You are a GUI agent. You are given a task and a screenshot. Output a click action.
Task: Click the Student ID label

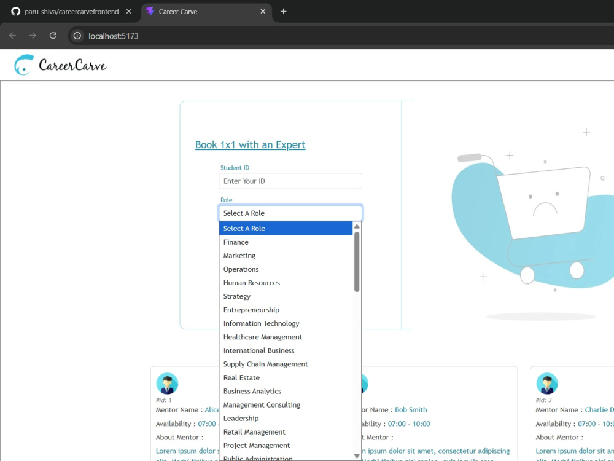(x=235, y=168)
